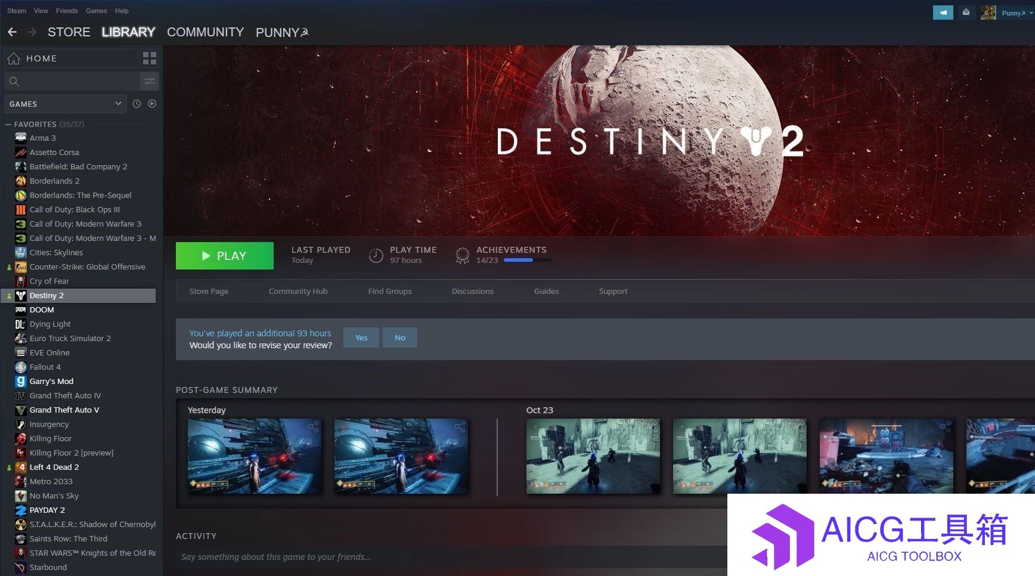Open the Community Hub link

[x=298, y=291]
